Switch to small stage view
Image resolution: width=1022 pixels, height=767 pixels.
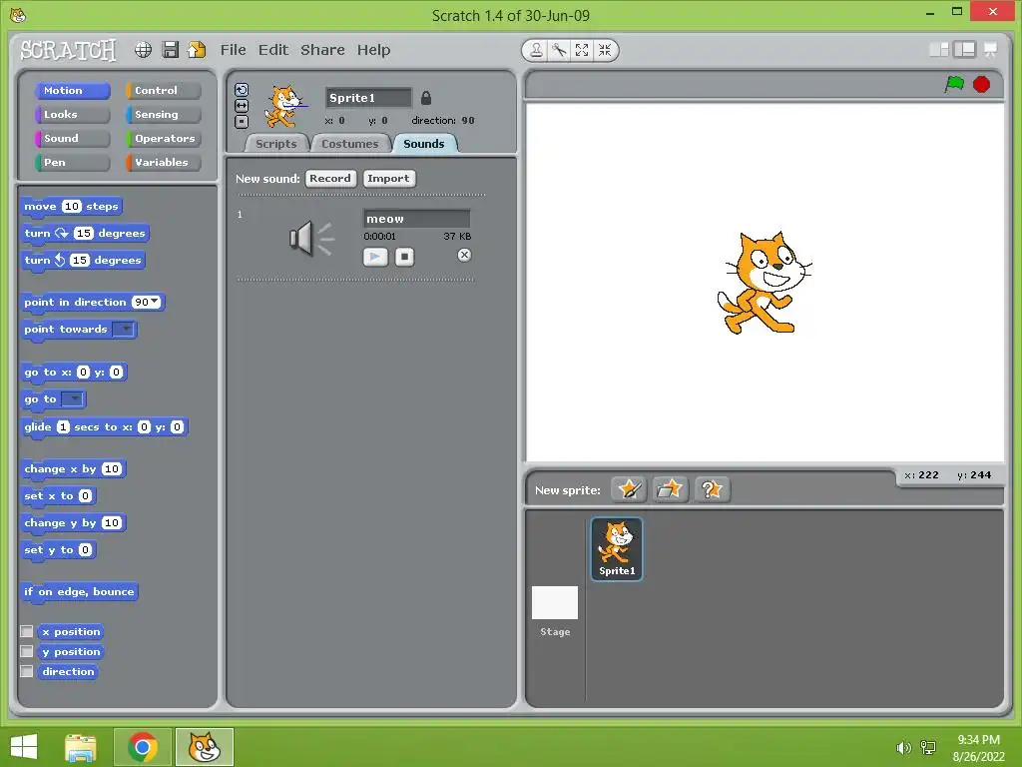(938, 50)
